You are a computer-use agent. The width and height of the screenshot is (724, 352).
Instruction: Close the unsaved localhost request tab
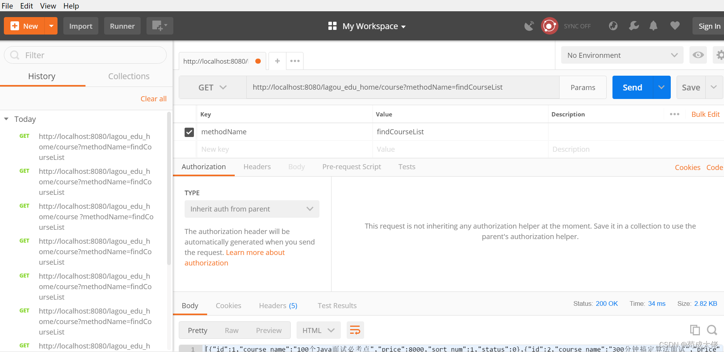pyautogui.click(x=258, y=61)
